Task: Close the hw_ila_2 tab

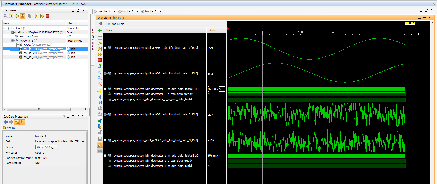Action: click(137, 11)
